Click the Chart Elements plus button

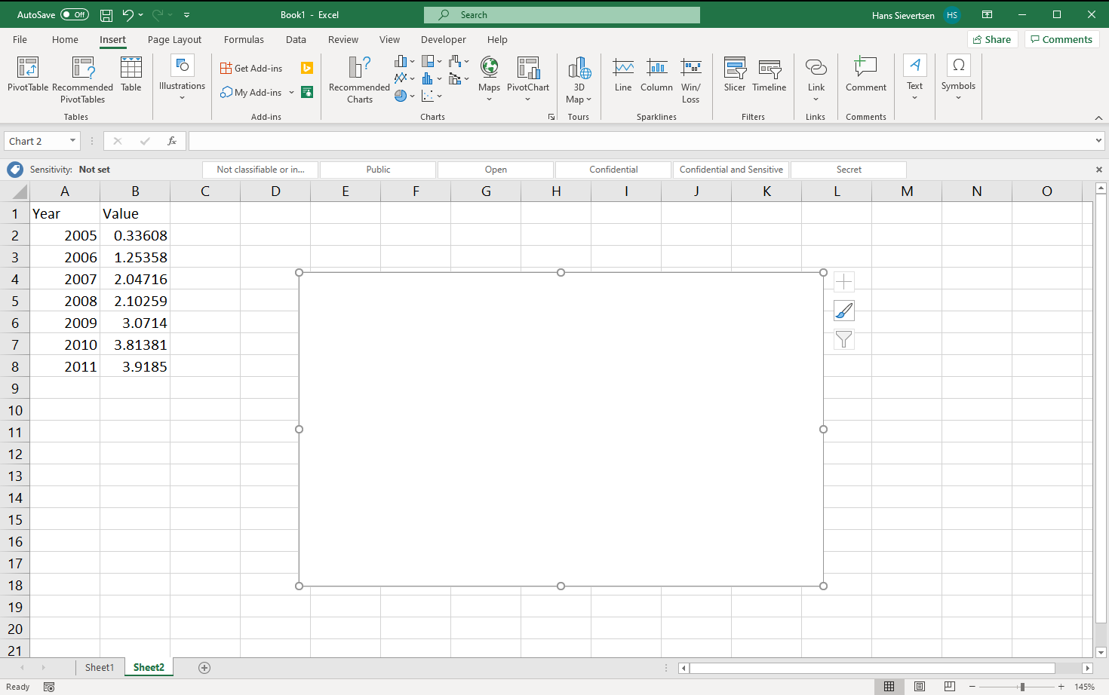pyautogui.click(x=843, y=282)
